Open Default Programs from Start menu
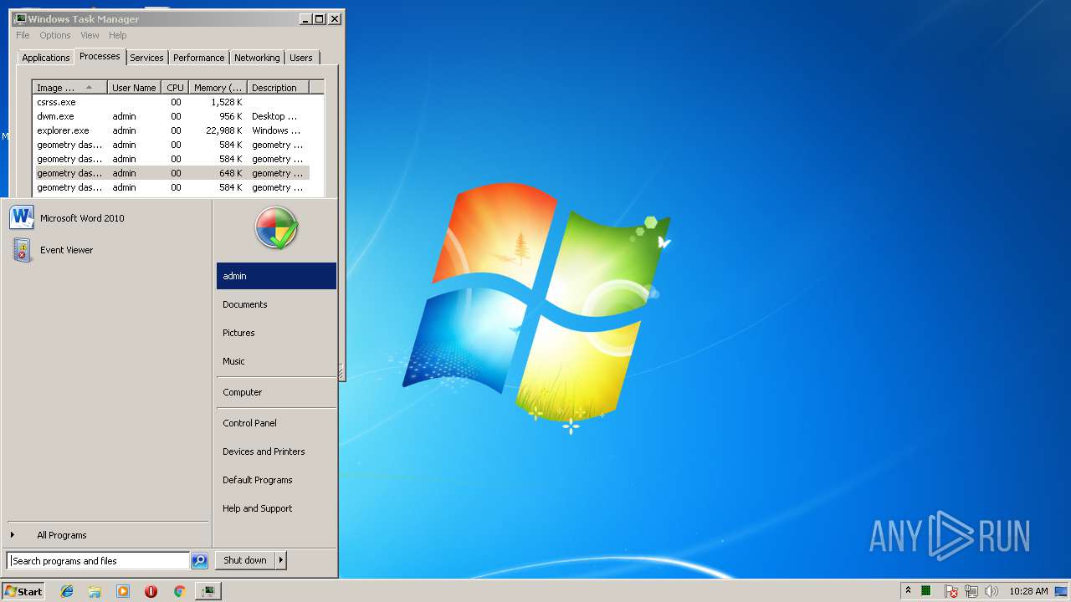Screen dimensions: 1071x602 (x=276, y=480)
